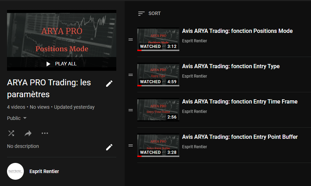Click the 'No views' text in playlist stats
This screenshot has height=186, width=311.
pos(40,107)
